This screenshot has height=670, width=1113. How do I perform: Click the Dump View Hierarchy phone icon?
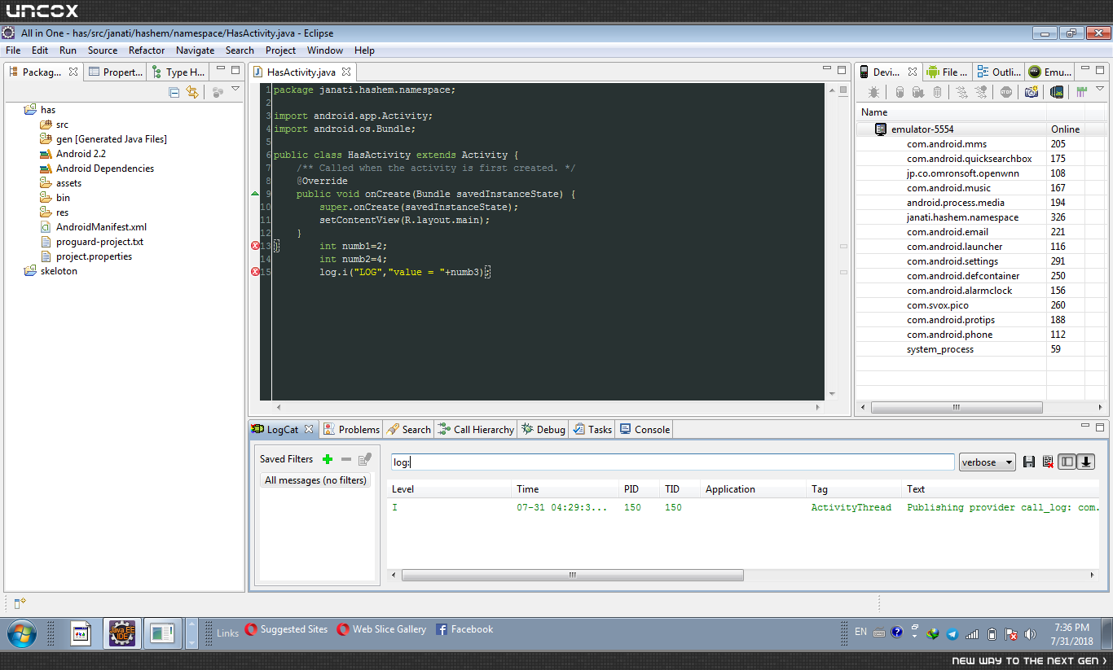(1057, 93)
